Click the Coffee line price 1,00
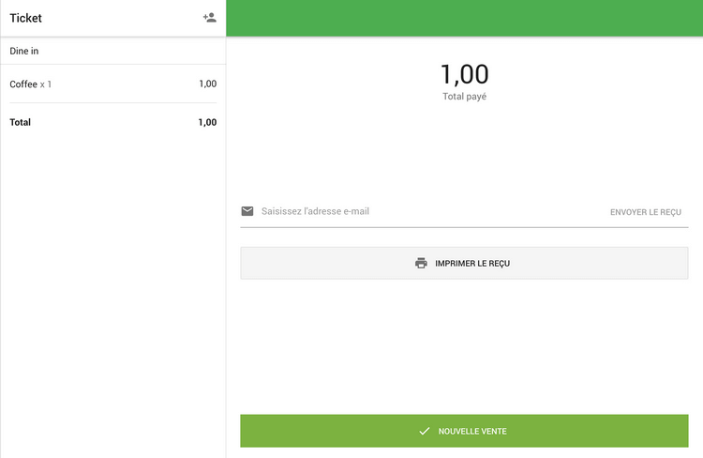703x458 pixels. coord(207,84)
